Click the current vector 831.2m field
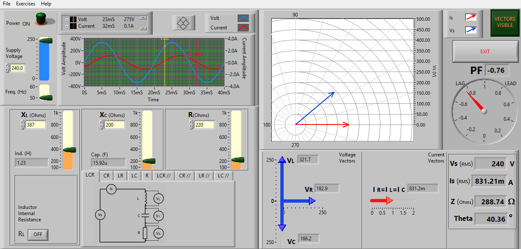The width and height of the screenshot is (521, 249). (423, 189)
